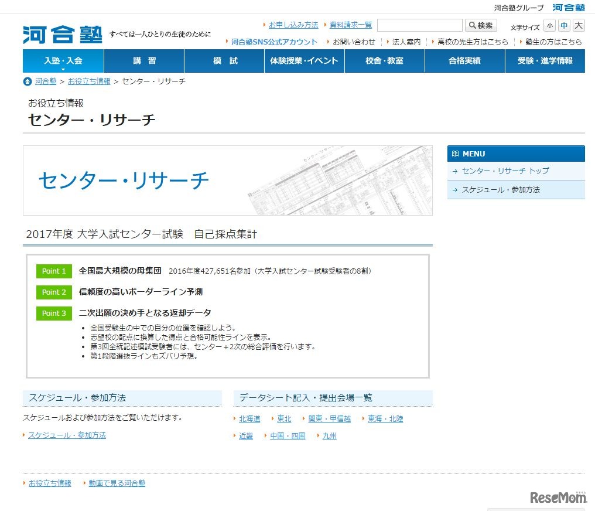Open the 合格実績 navigation tab
The width and height of the screenshot is (595, 511).
point(464,61)
